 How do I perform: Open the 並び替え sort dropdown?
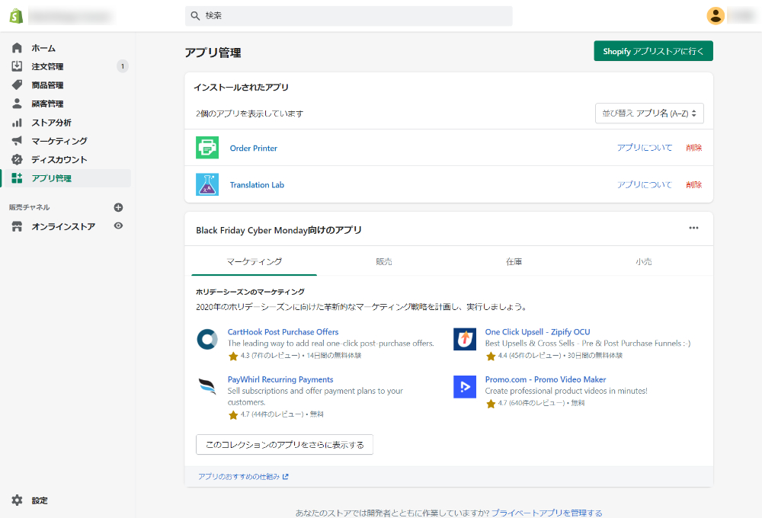(649, 114)
